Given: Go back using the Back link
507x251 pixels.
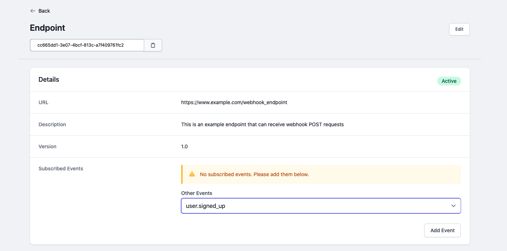Looking at the screenshot, I should (44, 11).
